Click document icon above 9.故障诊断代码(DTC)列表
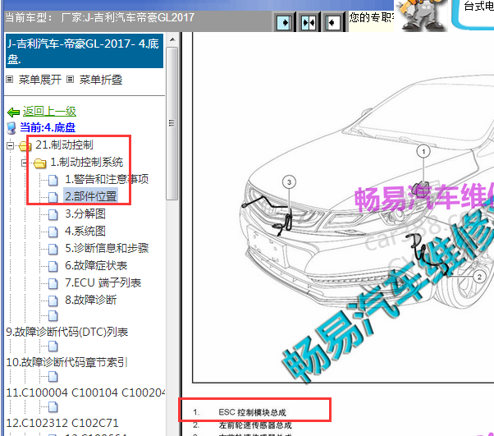 click(53, 315)
